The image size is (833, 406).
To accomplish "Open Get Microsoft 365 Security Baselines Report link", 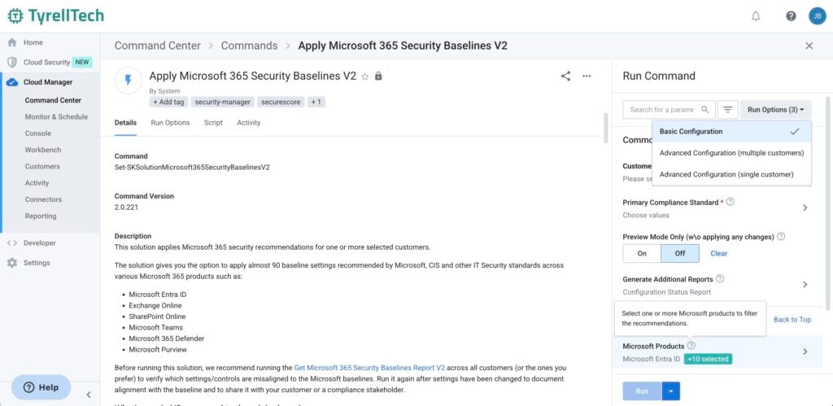I will point(369,368).
